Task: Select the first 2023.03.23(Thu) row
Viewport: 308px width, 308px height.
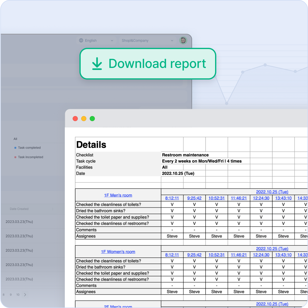Action: pyautogui.click(x=19, y=222)
